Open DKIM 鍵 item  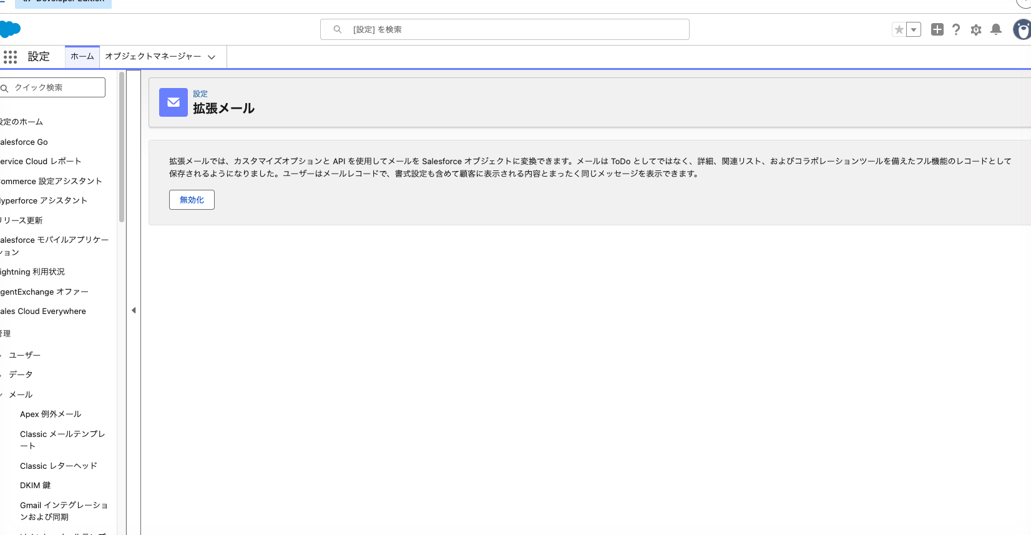point(36,485)
